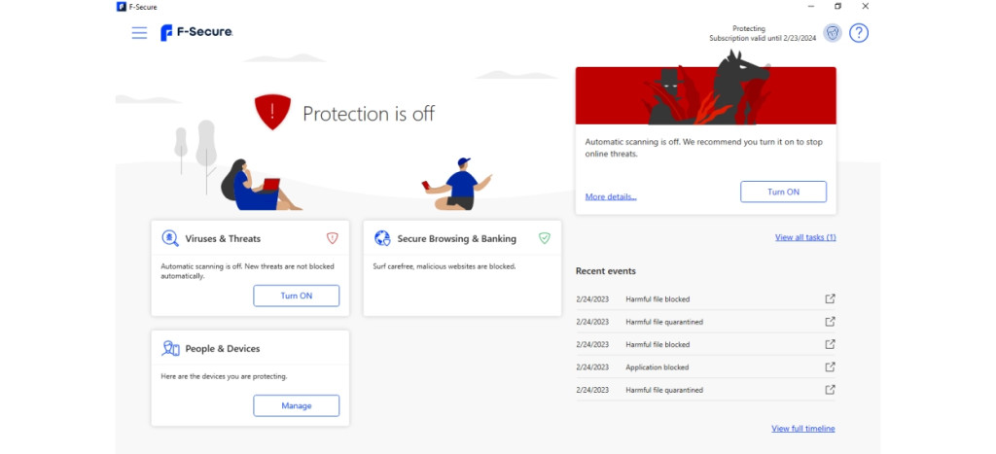The width and height of the screenshot is (996, 454).
Task: Click the People & Devices icon
Action: 170,348
